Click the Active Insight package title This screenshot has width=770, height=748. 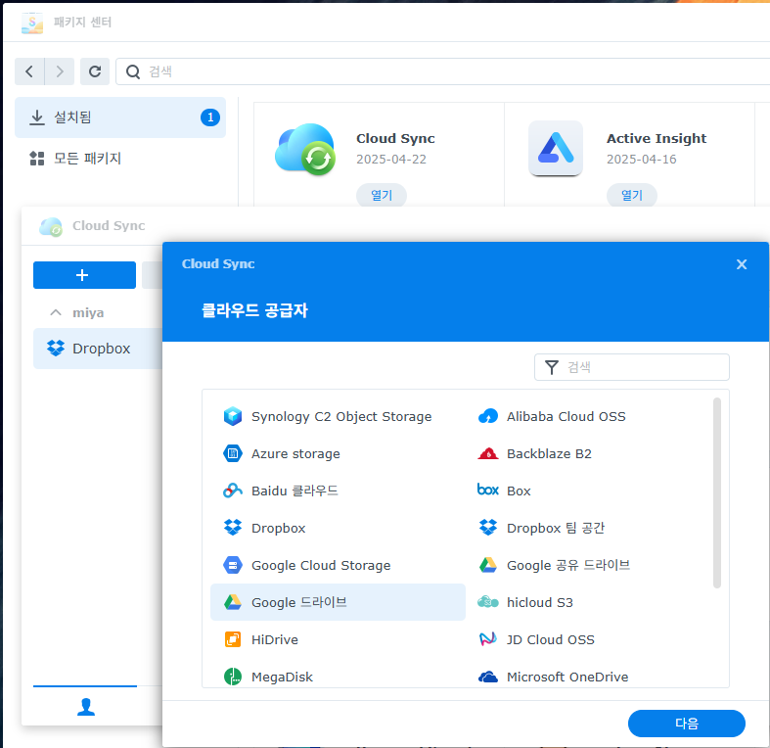point(657,139)
